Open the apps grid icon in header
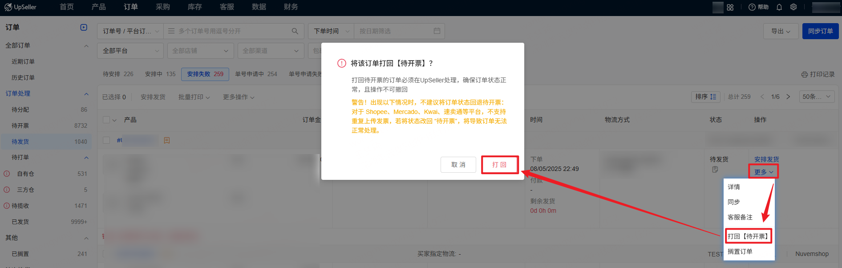Image resolution: width=842 pixels, height=268 pixels. 730,7
